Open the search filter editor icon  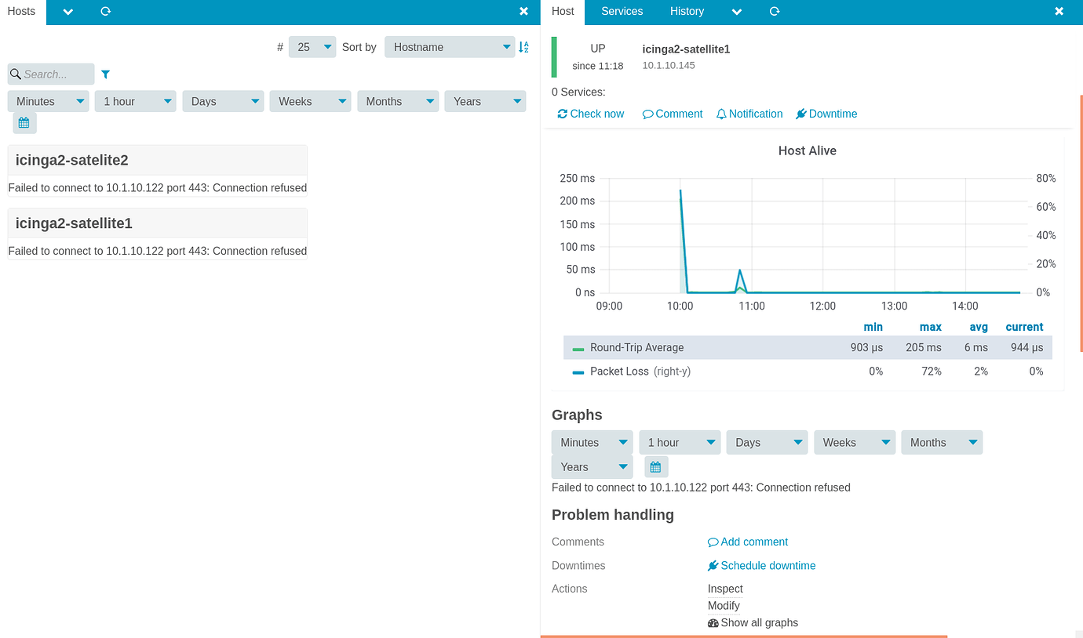tap(105, 74)
